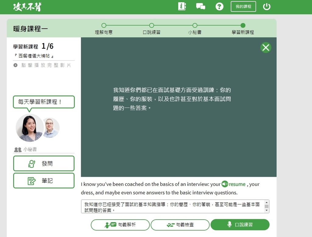Start 口說練習 speaking practice with microphone
312x237 pixels.
240,225
